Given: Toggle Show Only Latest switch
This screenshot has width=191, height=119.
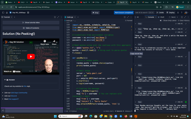Looking at the screenshot, I should pyautogui.click(x=161, y=20).
